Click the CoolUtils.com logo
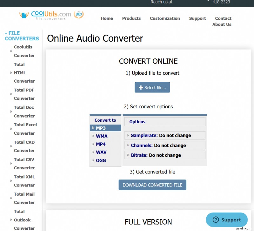Viewport: 254px width, 231px height. pyautogui.click(x=51, y=15)
